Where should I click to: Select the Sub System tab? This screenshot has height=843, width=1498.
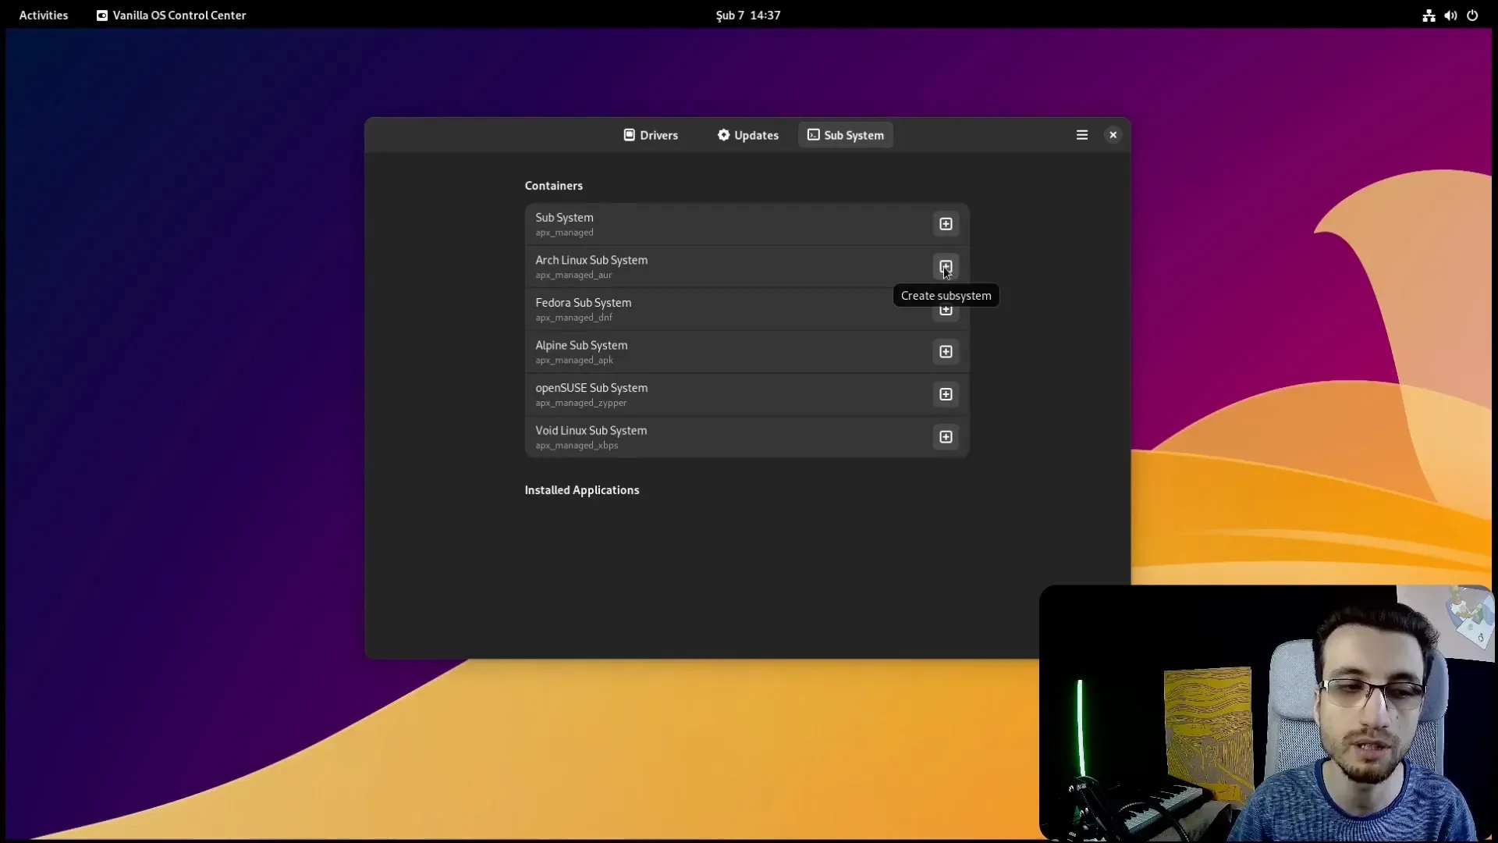click(x=845, y=135)
